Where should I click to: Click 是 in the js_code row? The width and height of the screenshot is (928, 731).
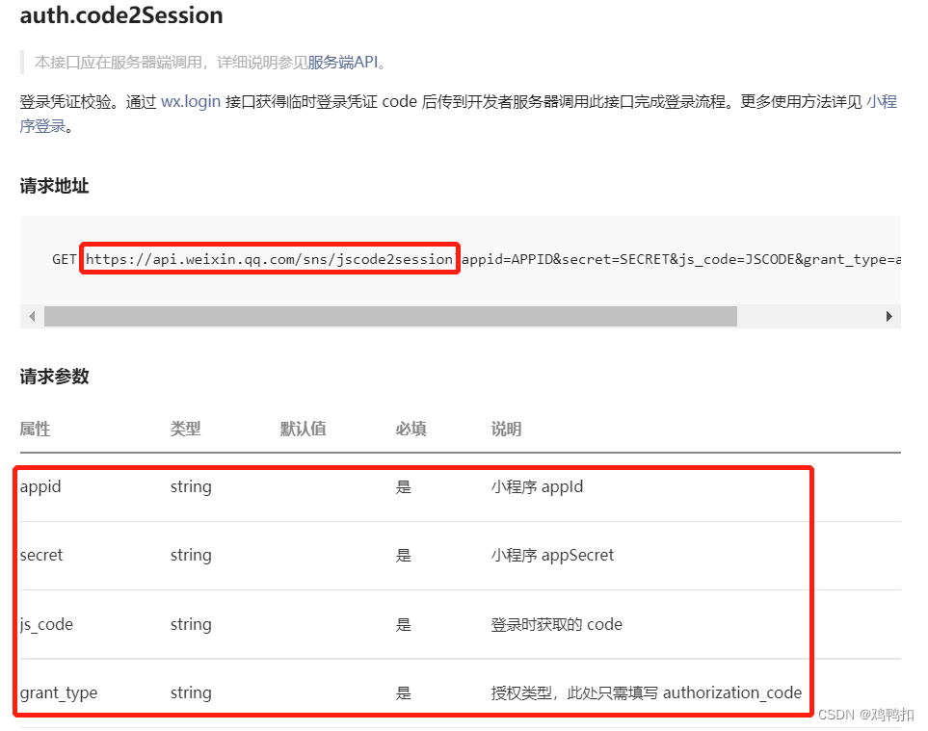403,624
